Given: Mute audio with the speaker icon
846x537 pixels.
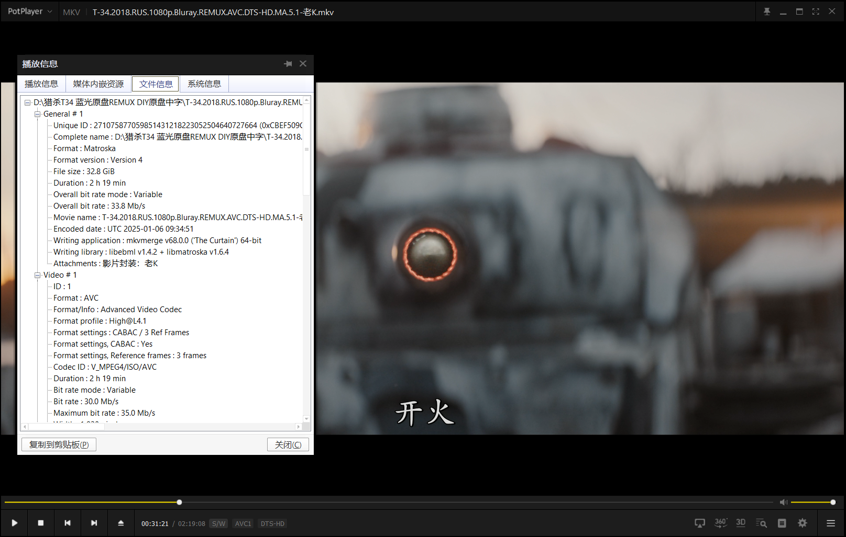Looking at the screenshot, I should 784,502.
